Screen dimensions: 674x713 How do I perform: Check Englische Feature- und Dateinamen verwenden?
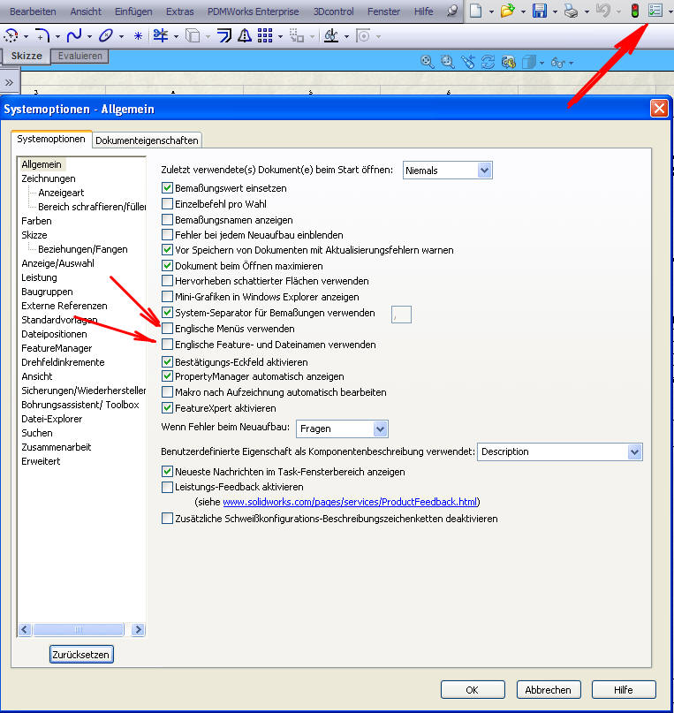167,344
